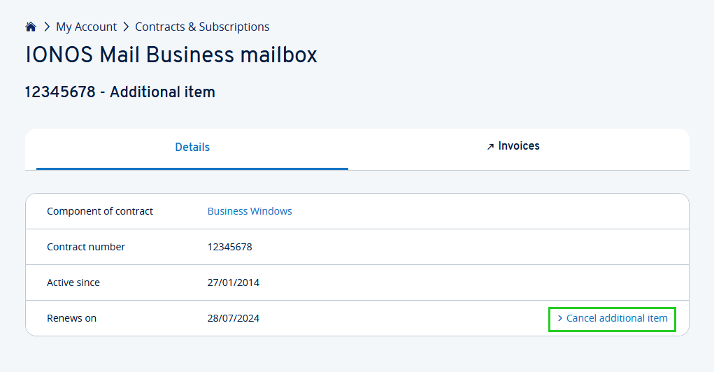Click the Component of contract label
Screen dimensions: 714x372
tap(100, 211)
